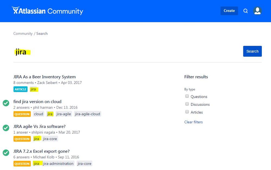Open the Atlassian Community logo home
Image resolution: width=271 pixels, height=170 pixels.
coord(47,11)
